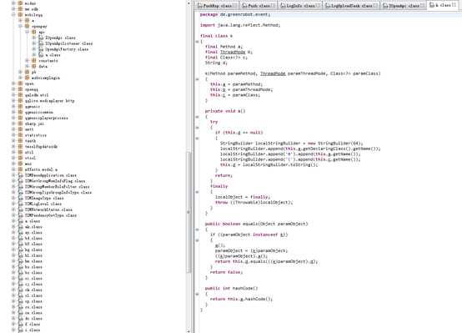This screenshot has width=462, height=333.
Task: Collapse the api package node
Action: tap(28, 32)
